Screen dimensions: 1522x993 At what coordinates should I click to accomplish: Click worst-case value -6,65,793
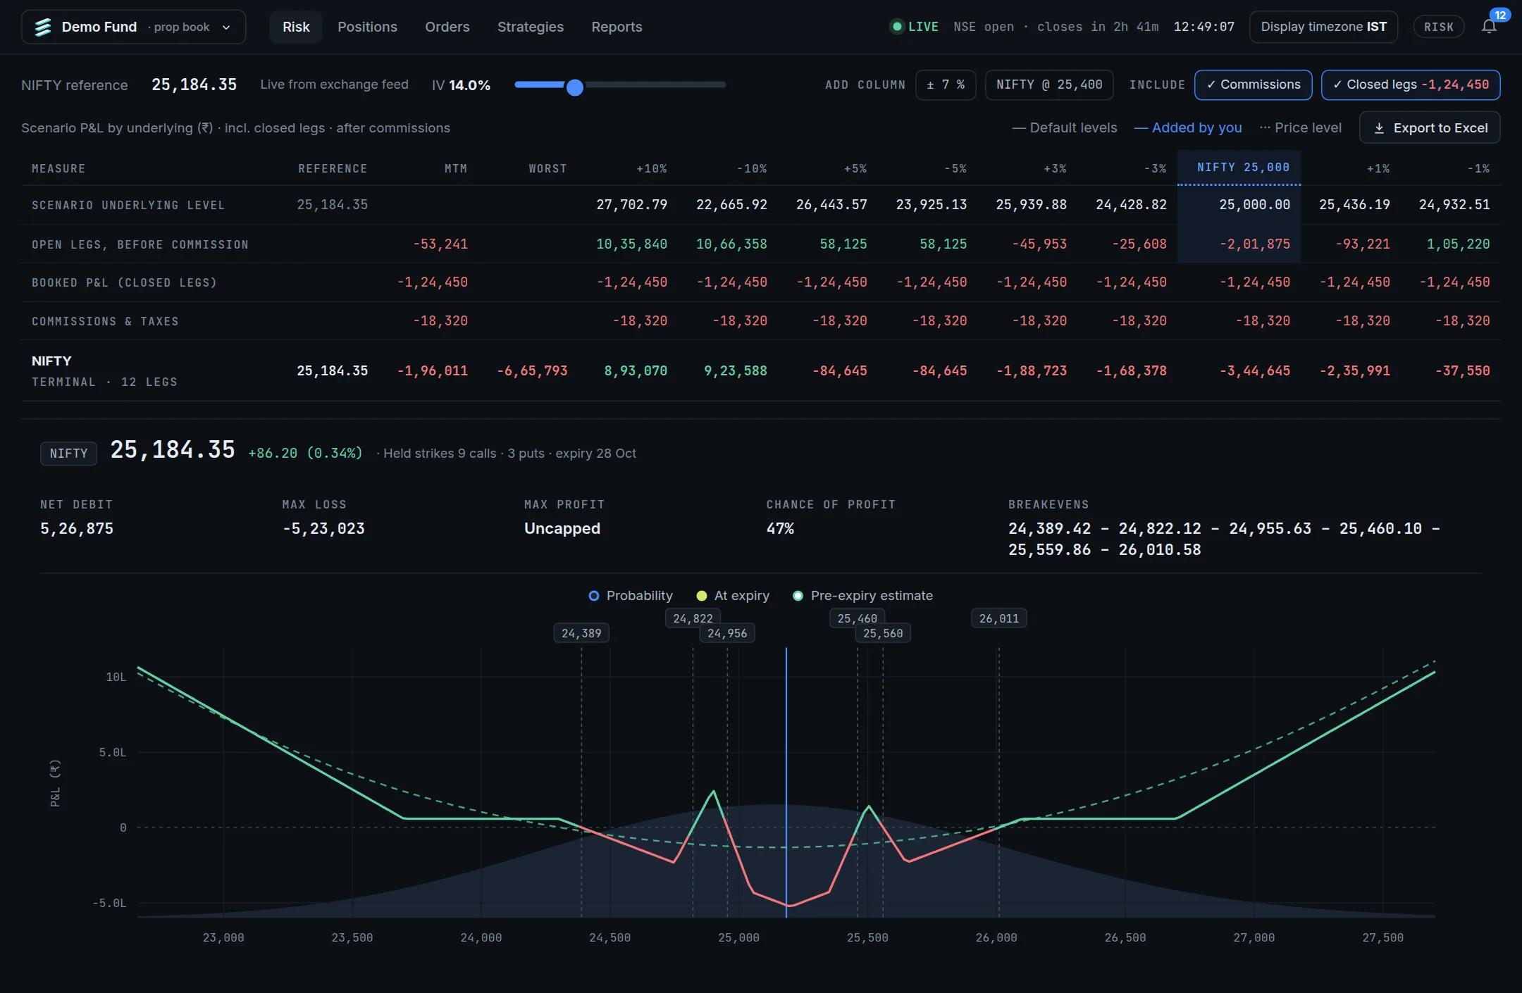click(532, 371)
